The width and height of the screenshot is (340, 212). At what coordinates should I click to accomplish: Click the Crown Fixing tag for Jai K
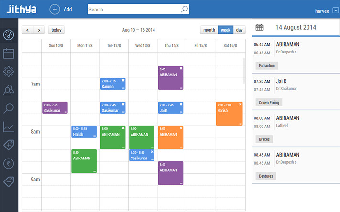(x=269, y=102)
